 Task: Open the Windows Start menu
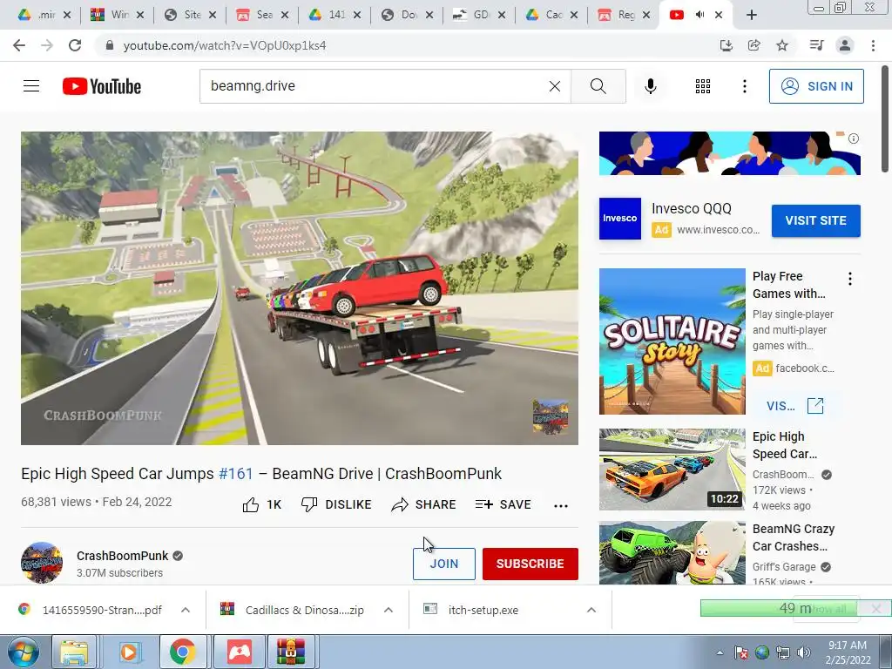[x=23, y=652]
